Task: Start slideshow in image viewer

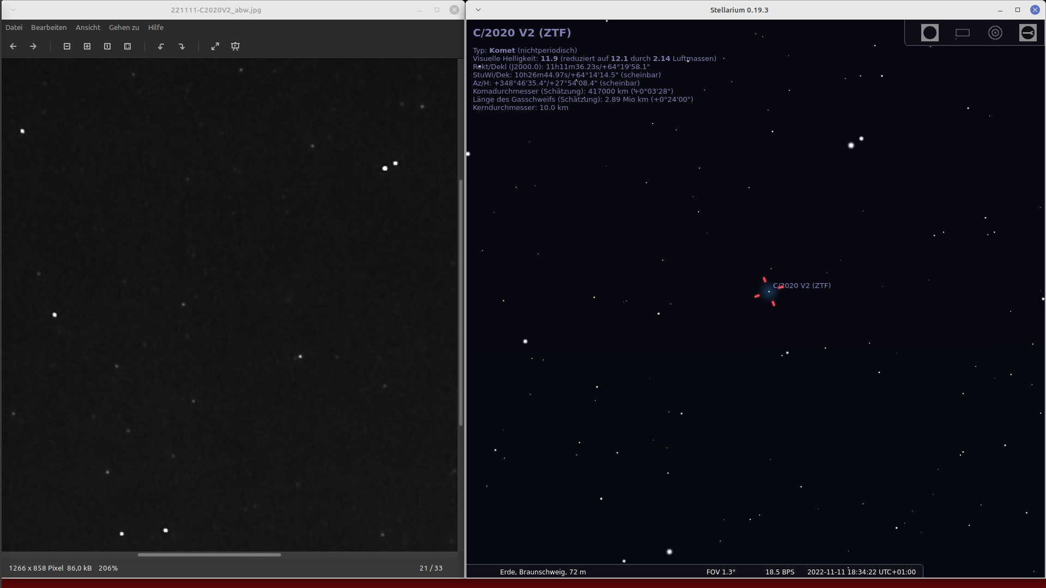Action: (x=235, y=46)
